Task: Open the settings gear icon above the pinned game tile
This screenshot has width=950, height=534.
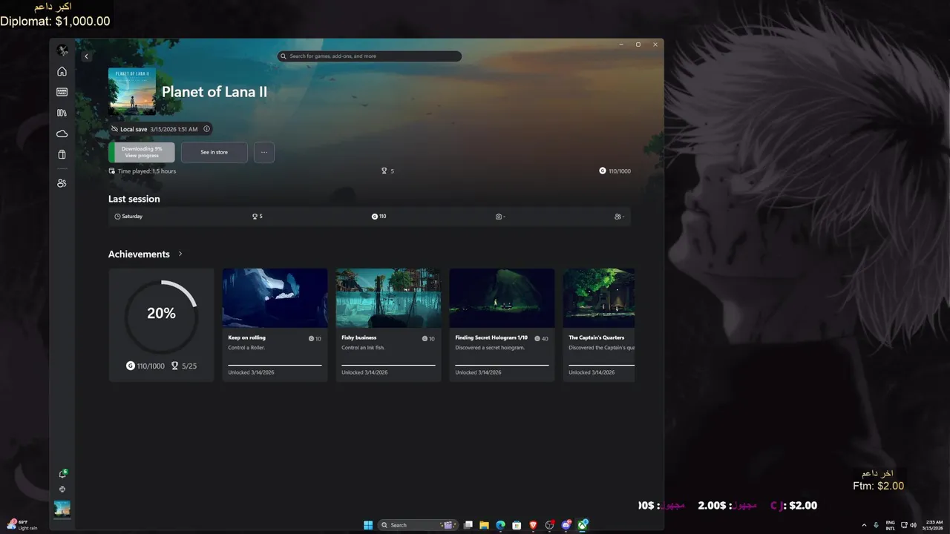Action: 62,489
